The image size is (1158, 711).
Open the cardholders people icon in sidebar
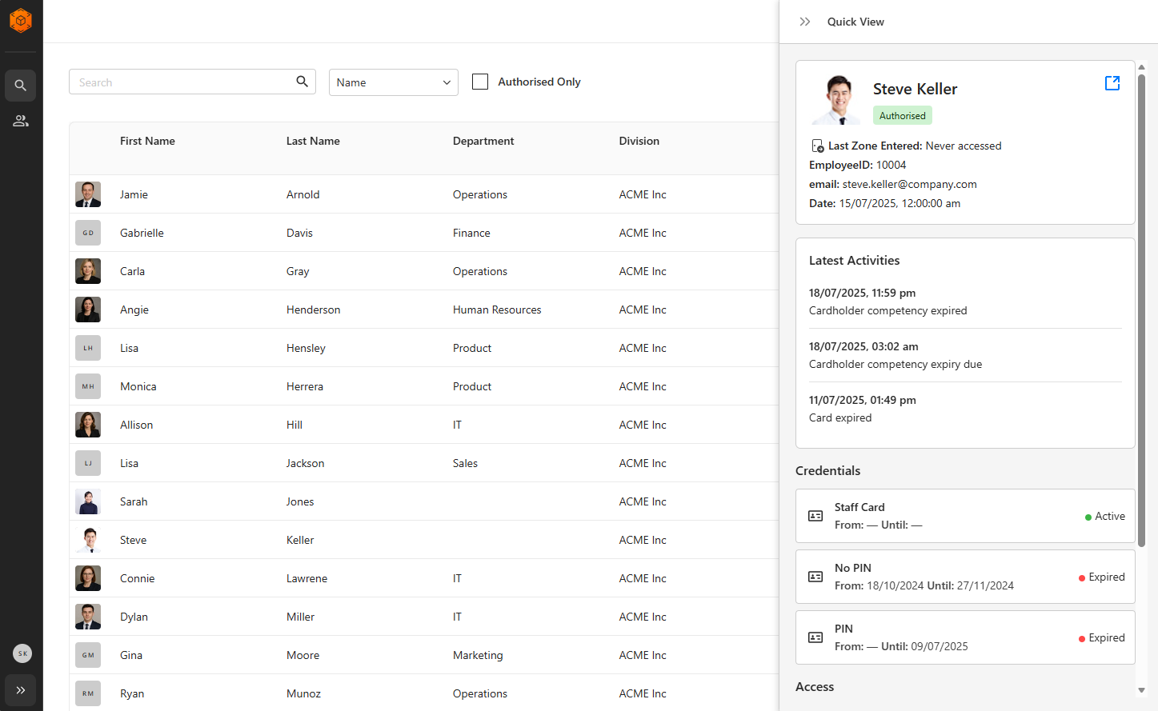point(21,121)
